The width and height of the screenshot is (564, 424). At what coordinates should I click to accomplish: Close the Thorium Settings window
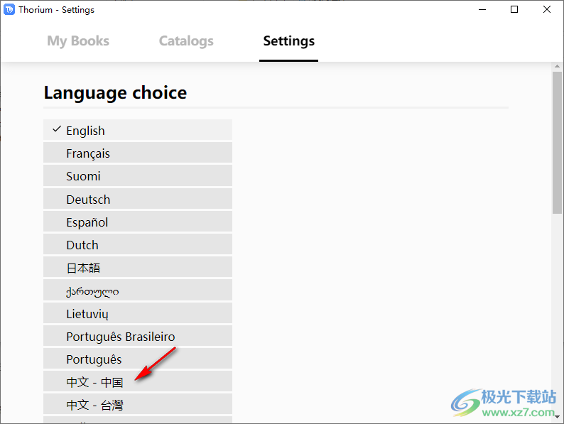coord(547,9)
